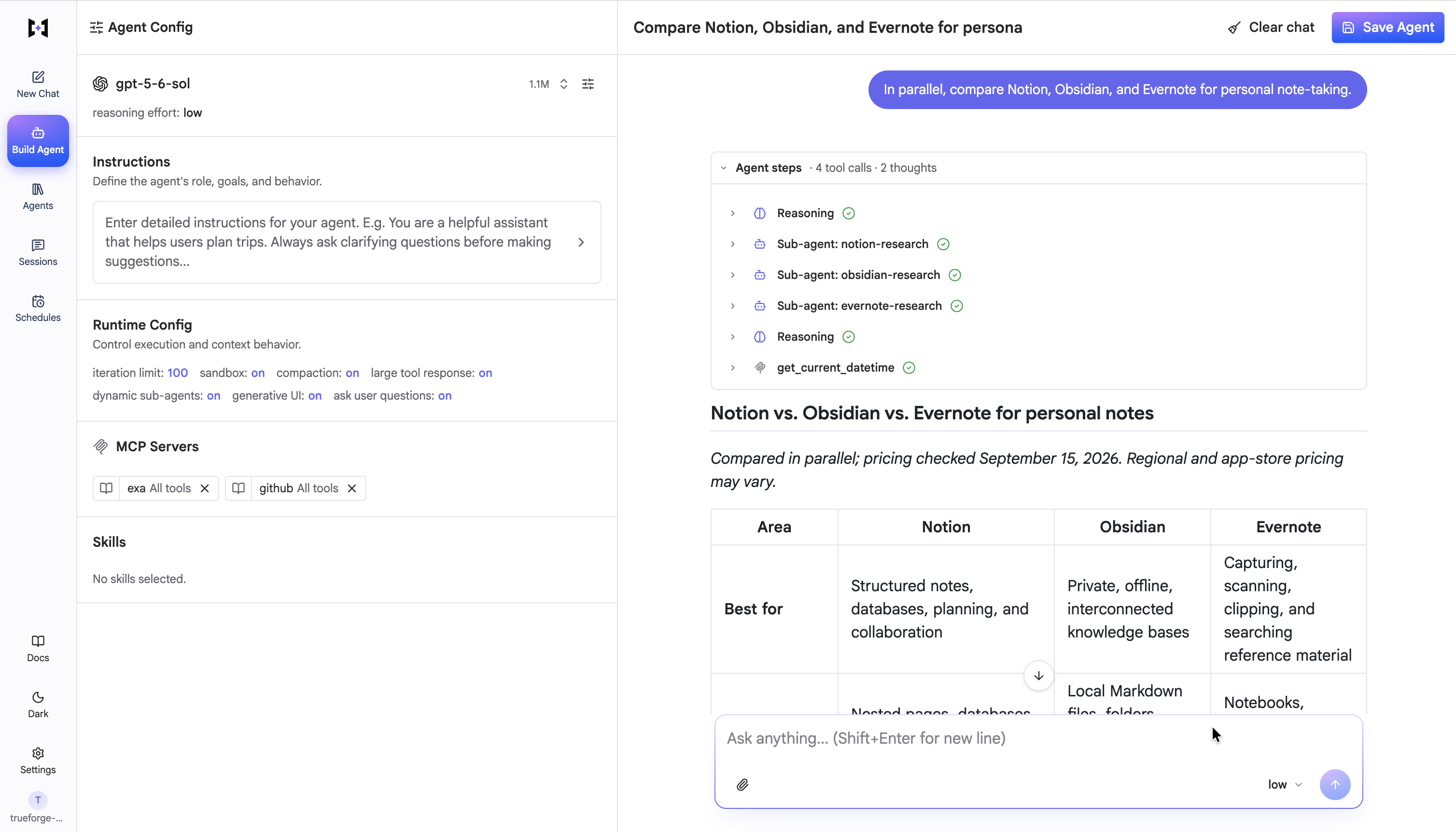Click the tool icon for get_current_datetime
The width and height of the screenshot is (1456, 832).
[x=759, y=367]
